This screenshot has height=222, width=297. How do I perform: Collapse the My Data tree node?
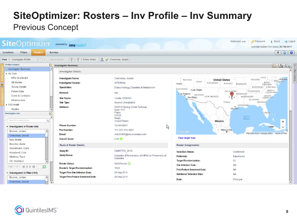[x=7, y=74]
